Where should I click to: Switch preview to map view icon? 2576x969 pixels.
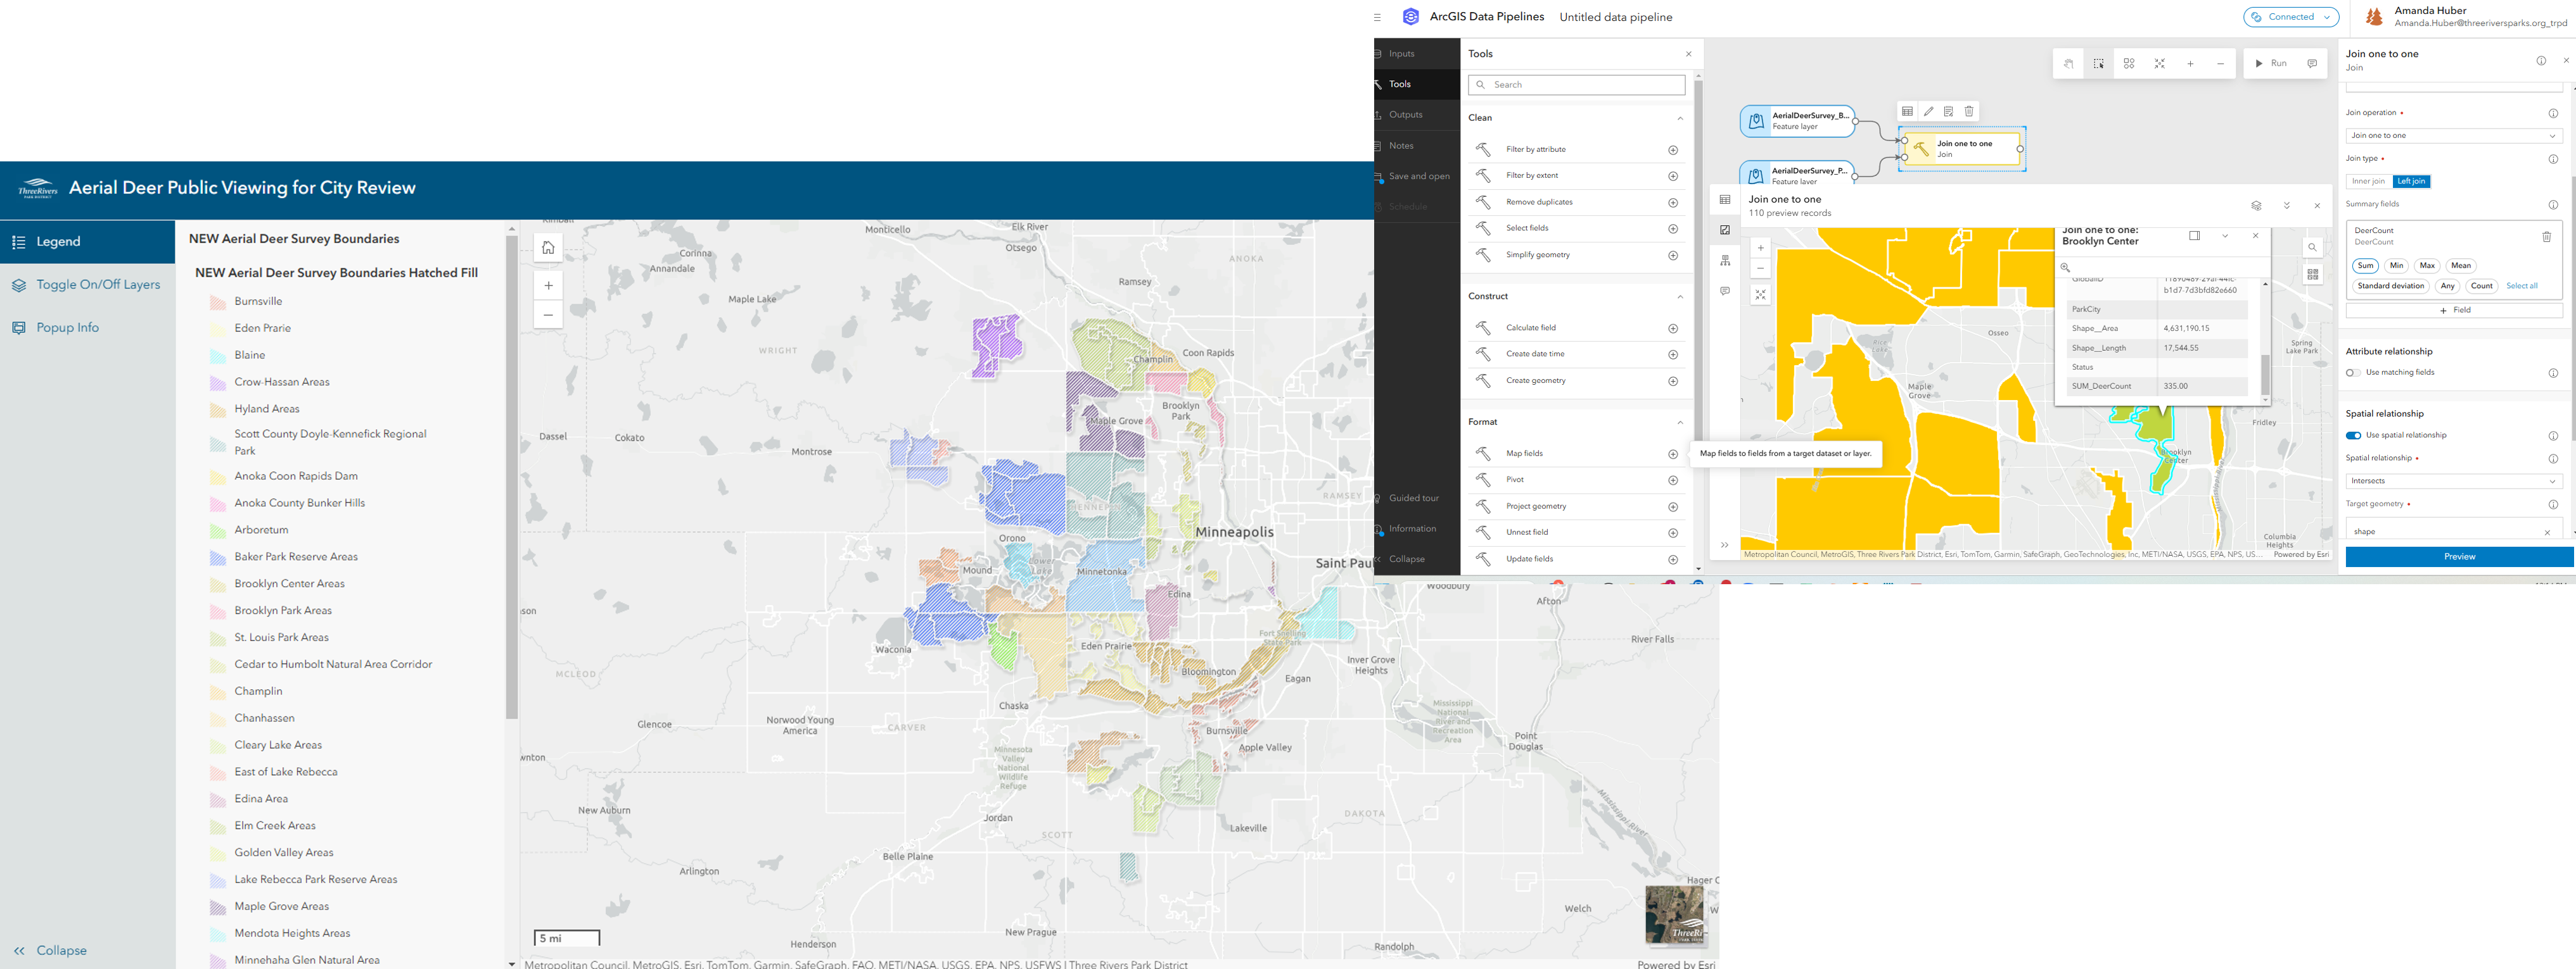click(1725, 230)
